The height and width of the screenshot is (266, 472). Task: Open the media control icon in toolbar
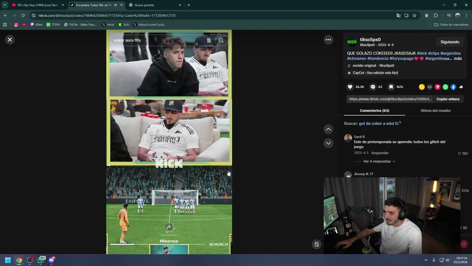coord(449,16)
